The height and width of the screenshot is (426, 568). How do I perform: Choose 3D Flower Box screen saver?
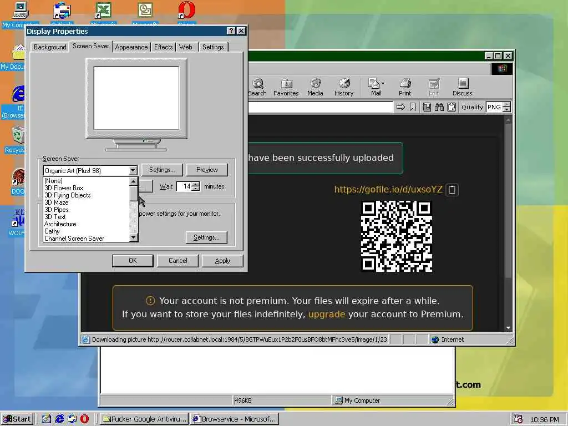coord(86,188)
